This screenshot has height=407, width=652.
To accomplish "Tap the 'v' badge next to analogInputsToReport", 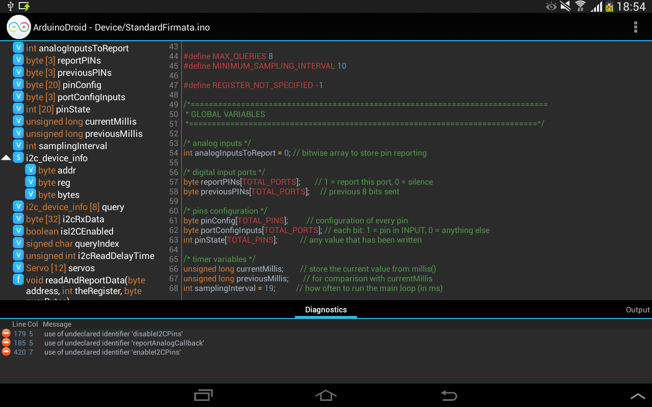I will pos(18,48).
